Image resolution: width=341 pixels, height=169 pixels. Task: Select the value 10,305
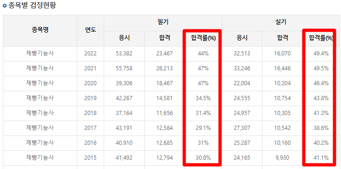[x=282, y=113]
